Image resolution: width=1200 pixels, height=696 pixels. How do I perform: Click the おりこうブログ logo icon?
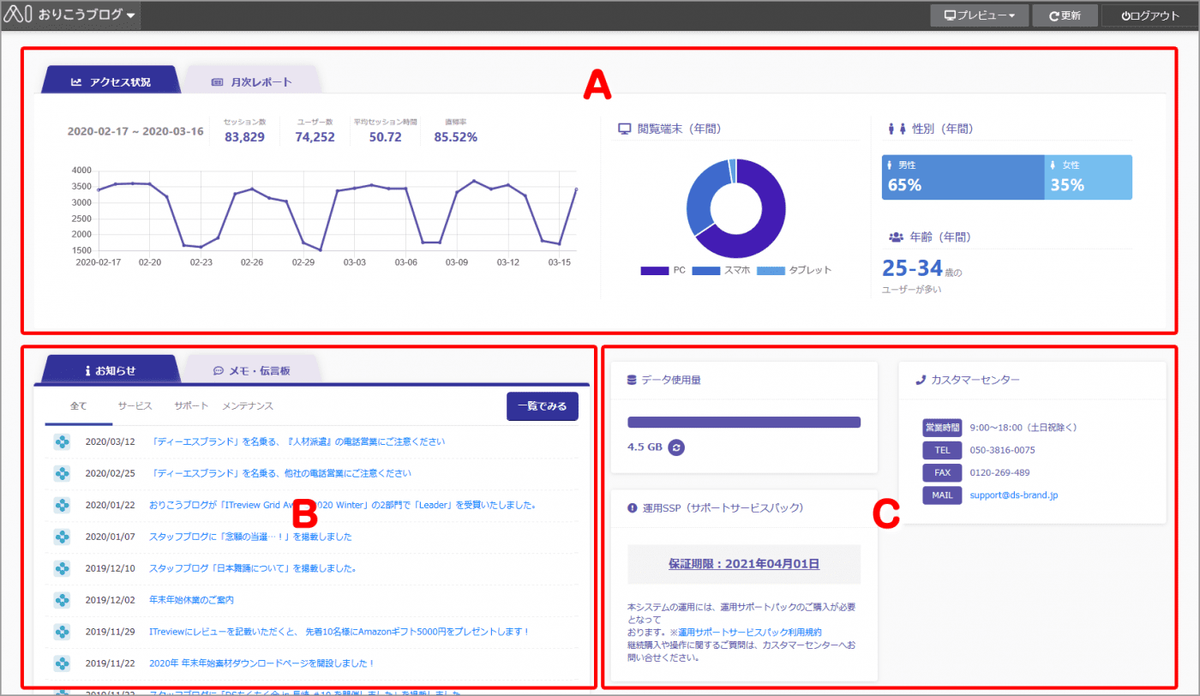point(18,15)
